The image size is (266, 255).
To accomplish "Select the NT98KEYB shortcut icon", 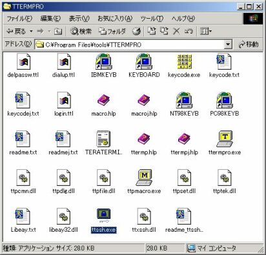I will pos(184,101).
